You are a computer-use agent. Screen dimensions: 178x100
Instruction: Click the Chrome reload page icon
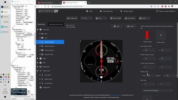(45, 6)
